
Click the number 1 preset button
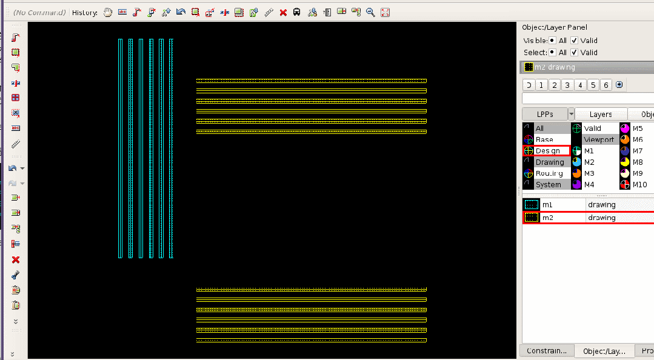point(541,85)
